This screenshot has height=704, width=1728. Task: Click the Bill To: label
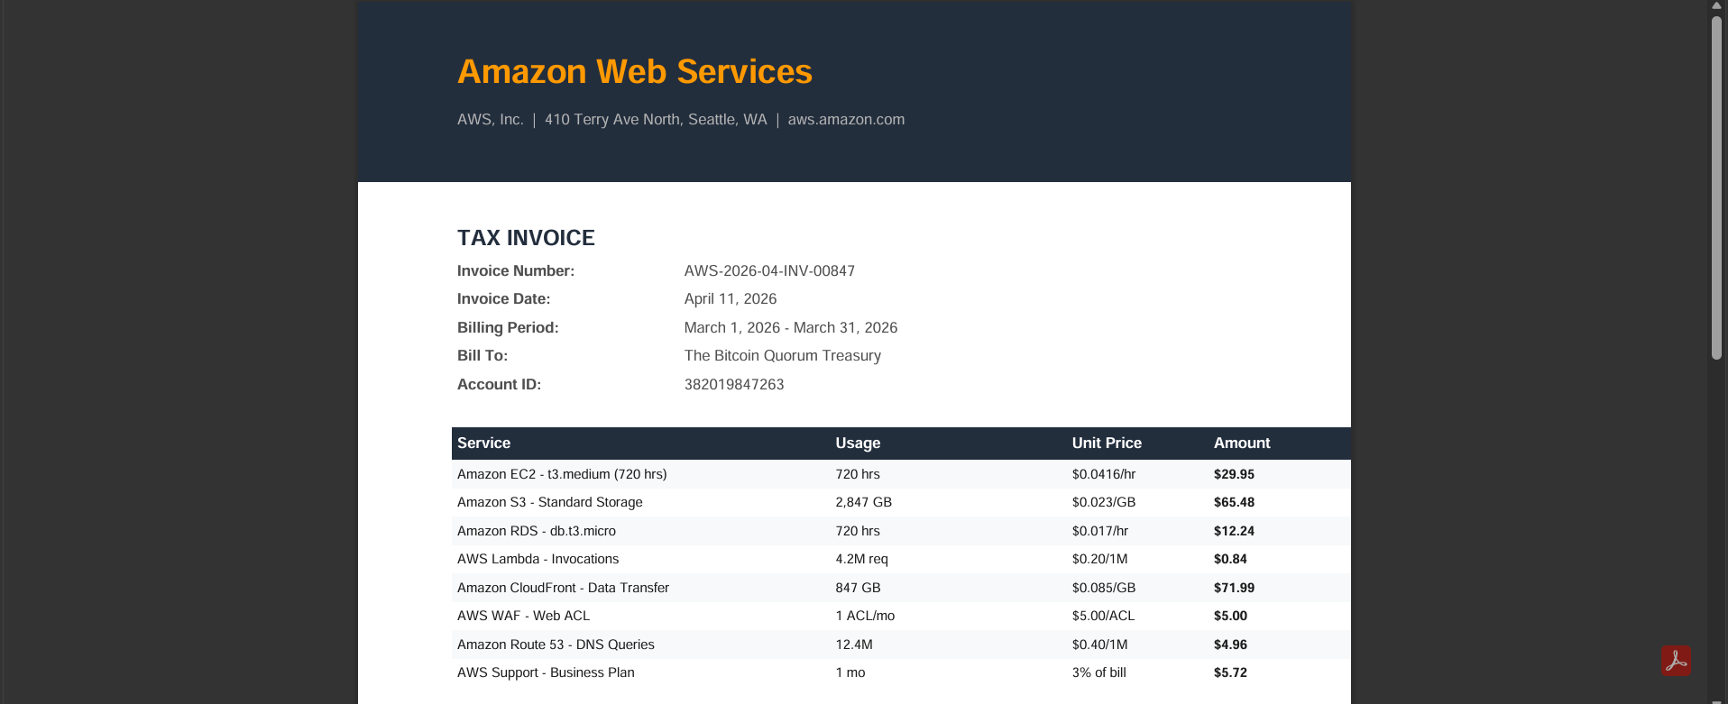click(x=483, y=356)
